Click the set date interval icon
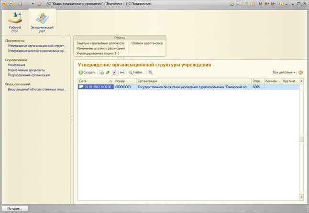Image resolution: width=309 pixels, height=213 pixels. (x=122, y=72)
